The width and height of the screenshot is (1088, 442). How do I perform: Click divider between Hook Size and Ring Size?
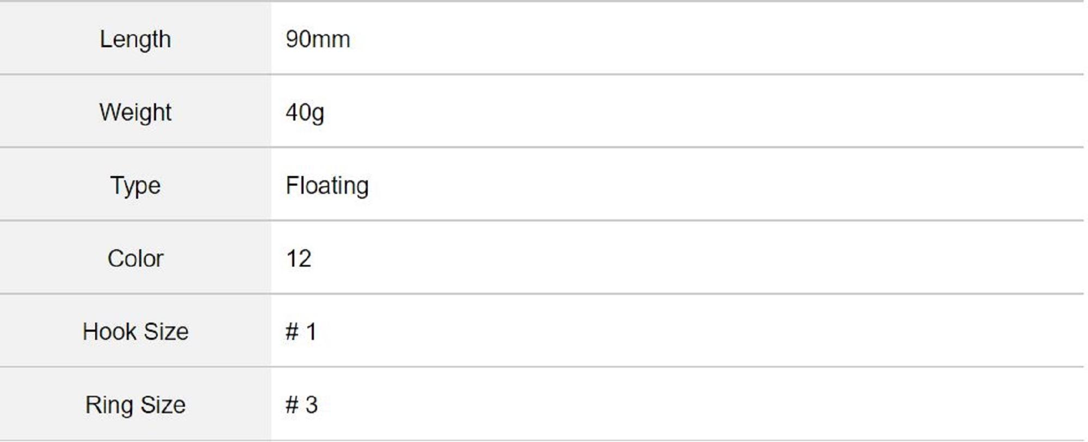(x=544, y=367)
